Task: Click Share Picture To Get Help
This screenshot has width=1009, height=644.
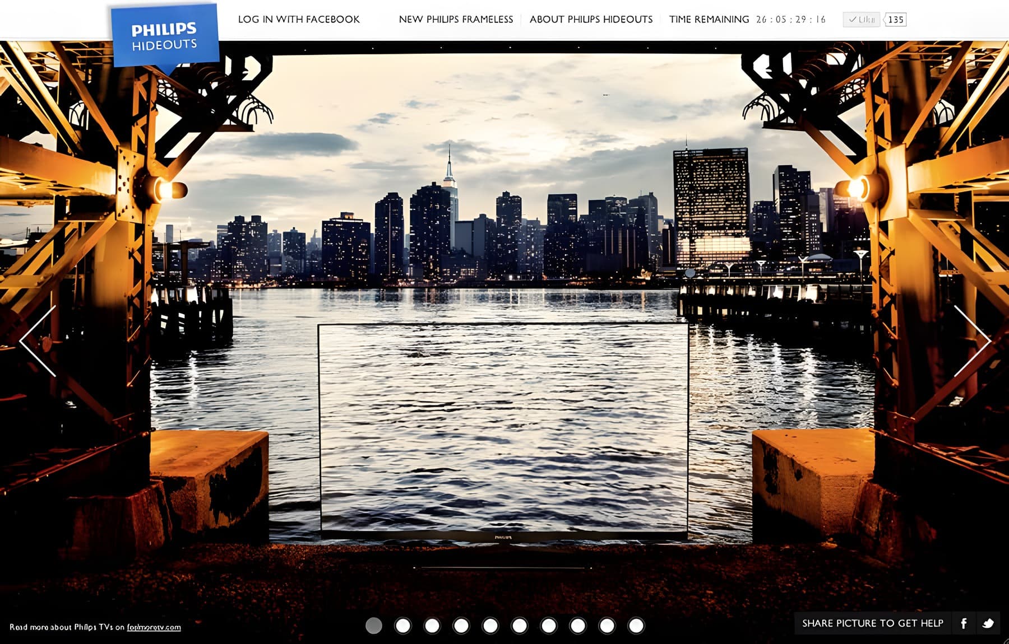Action: click(x=873, y=623)
